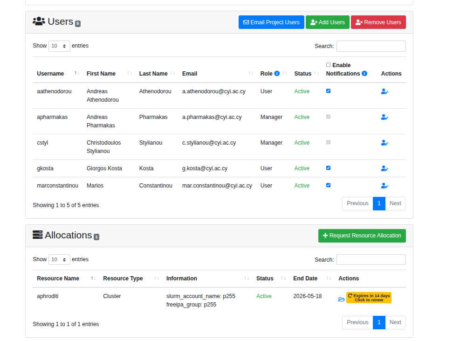This screenshot has height=341, width=467.
Task: Sort users table by Status
Action: [306, 74]
